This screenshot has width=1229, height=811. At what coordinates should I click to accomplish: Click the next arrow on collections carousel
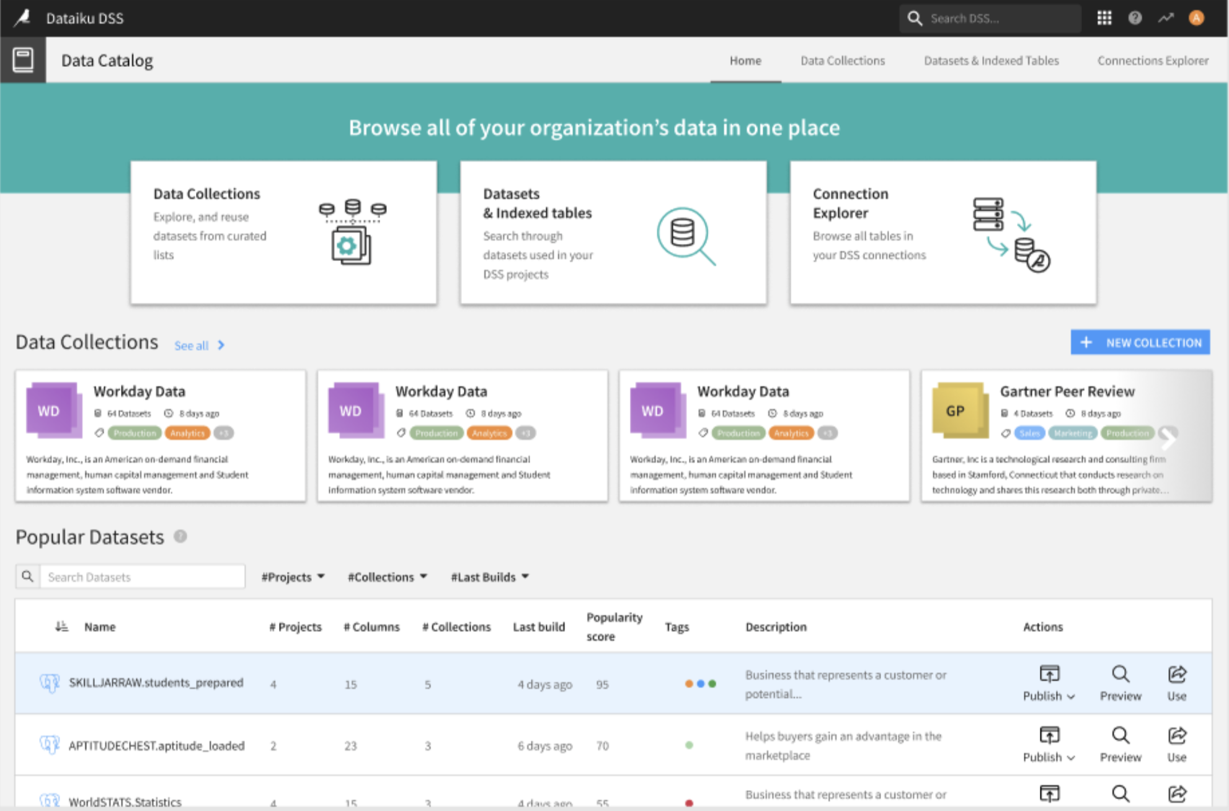[1168, 439]
